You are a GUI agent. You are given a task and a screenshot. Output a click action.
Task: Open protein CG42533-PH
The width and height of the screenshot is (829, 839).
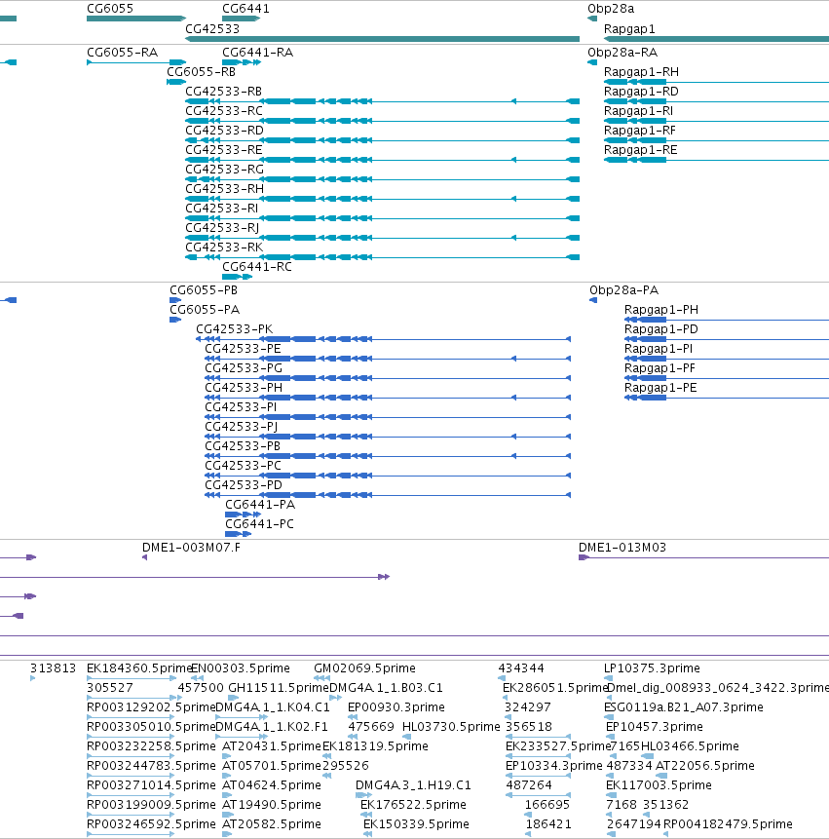pyautogui.click(x=244, y=388)
